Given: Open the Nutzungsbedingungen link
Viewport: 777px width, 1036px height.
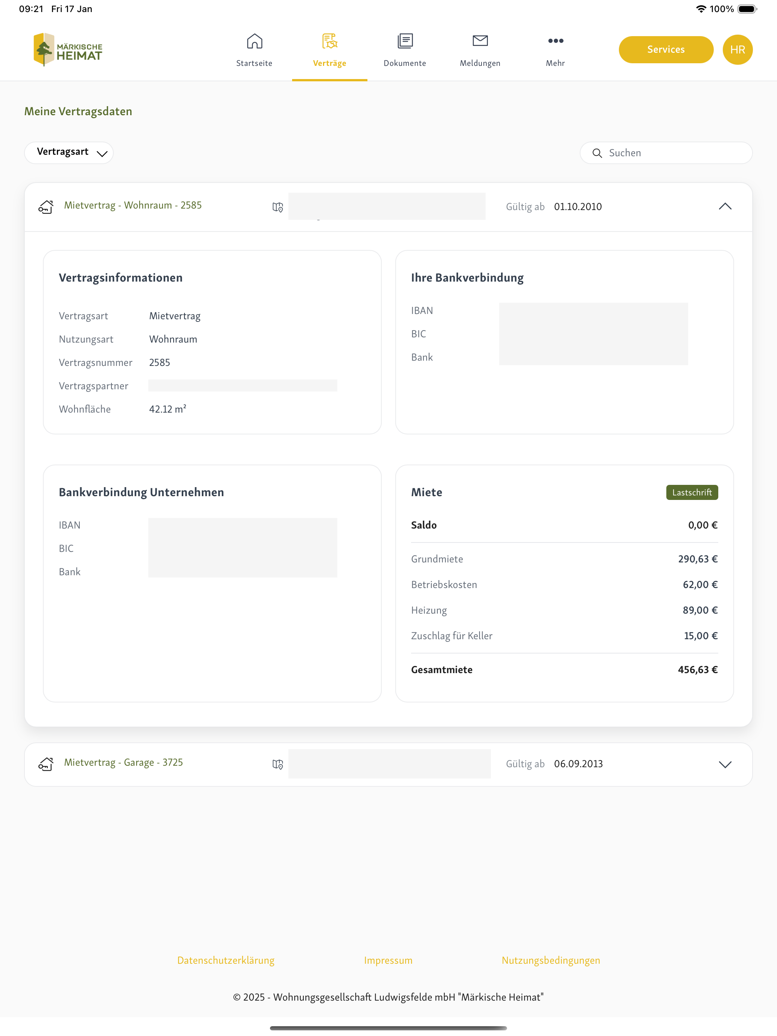Looking at the screenshot, I should [x=551, y=960].
